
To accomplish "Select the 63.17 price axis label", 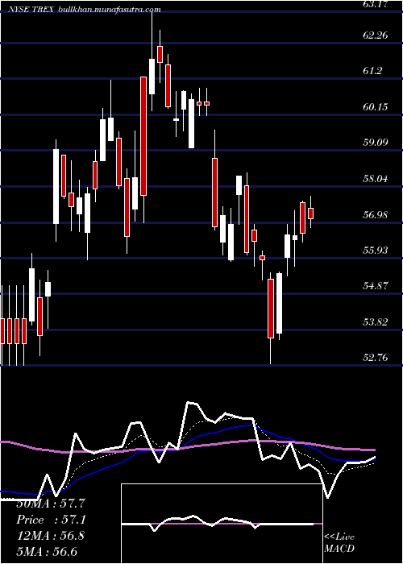I will click(376, 4).
